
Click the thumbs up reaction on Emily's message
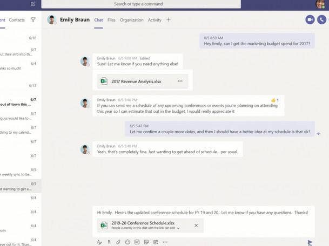click(x=274, y=100)
